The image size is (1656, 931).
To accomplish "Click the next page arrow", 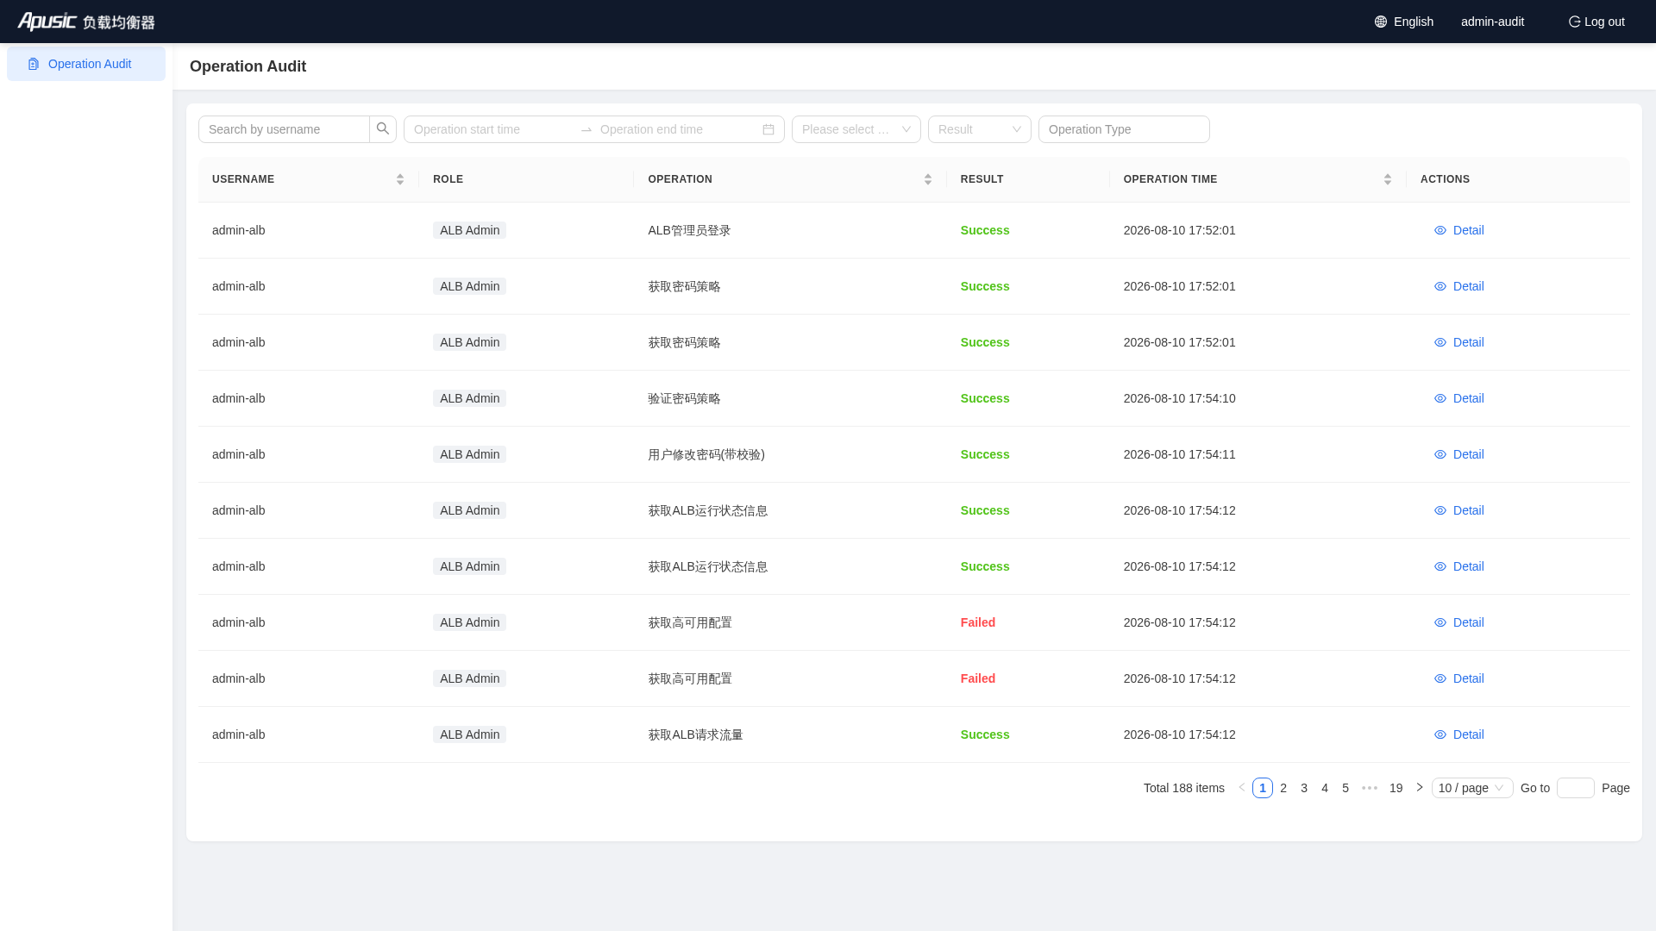I will point(1420,788).
